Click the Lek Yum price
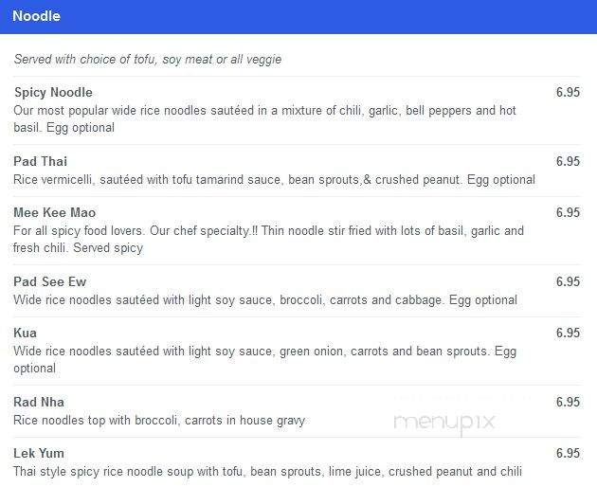This screenshot has width=597, height=487. [568, 453]
